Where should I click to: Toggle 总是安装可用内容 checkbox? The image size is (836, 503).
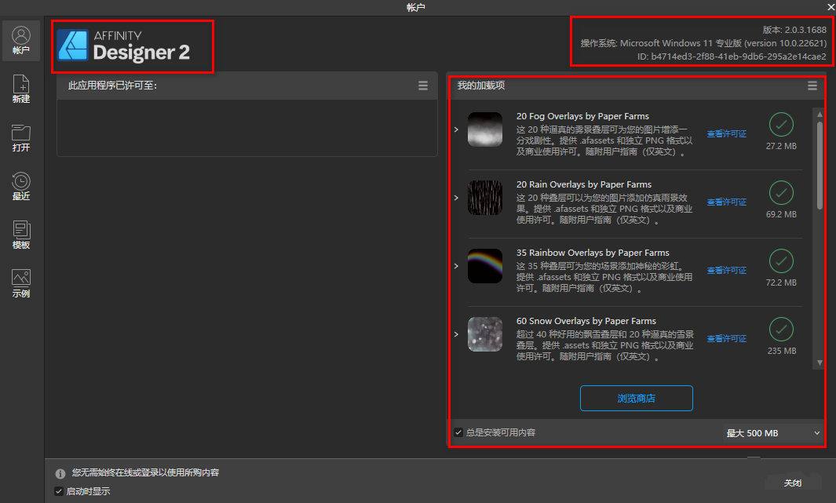(458, 432)
